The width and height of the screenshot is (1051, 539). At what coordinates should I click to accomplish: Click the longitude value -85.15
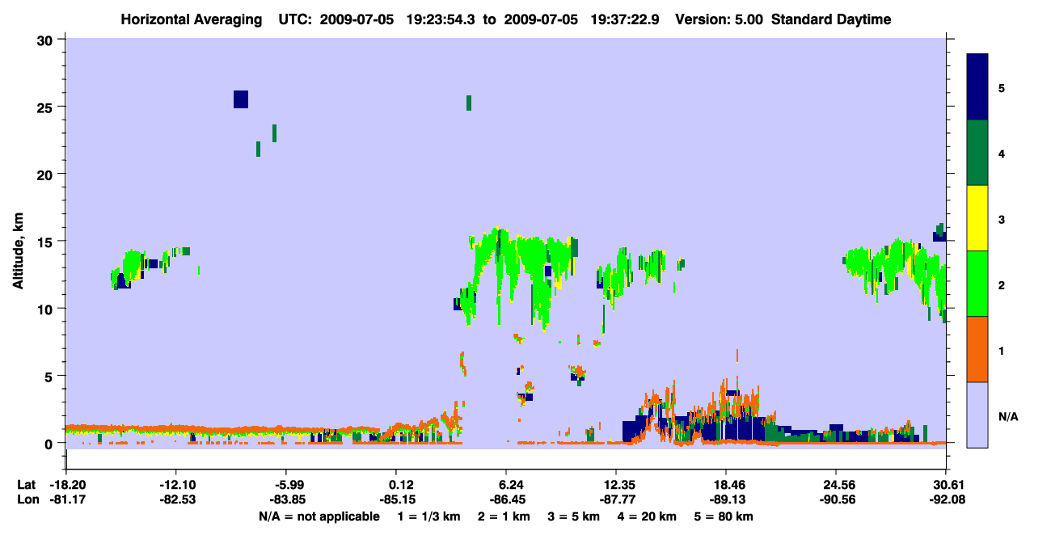396,500
